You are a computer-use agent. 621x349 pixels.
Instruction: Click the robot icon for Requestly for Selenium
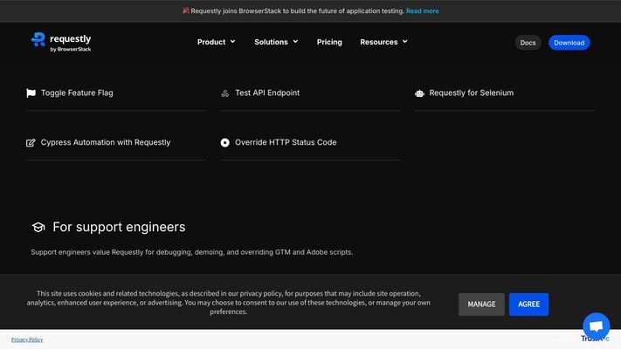click(420, 93)
